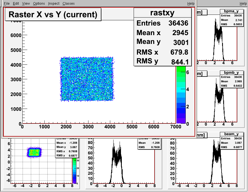248x192 pixels.
Task: Select the rastxy statistics box title
Action: pyautogui.click(x=162, y=13)
